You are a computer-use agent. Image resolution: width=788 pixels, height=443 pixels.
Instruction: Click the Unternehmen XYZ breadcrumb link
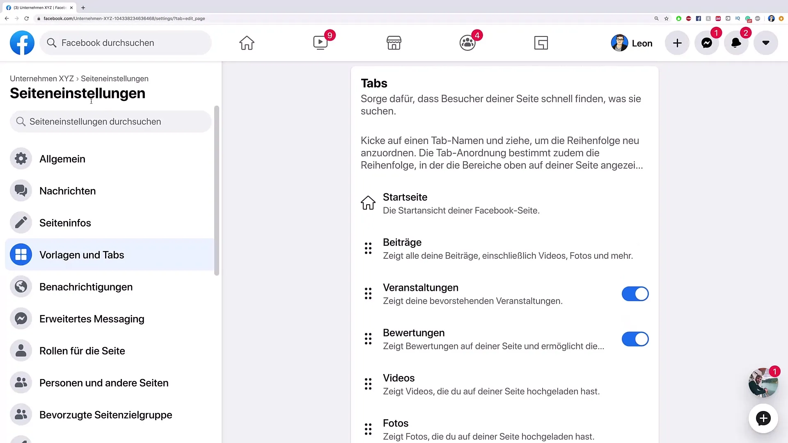point(42,78)
